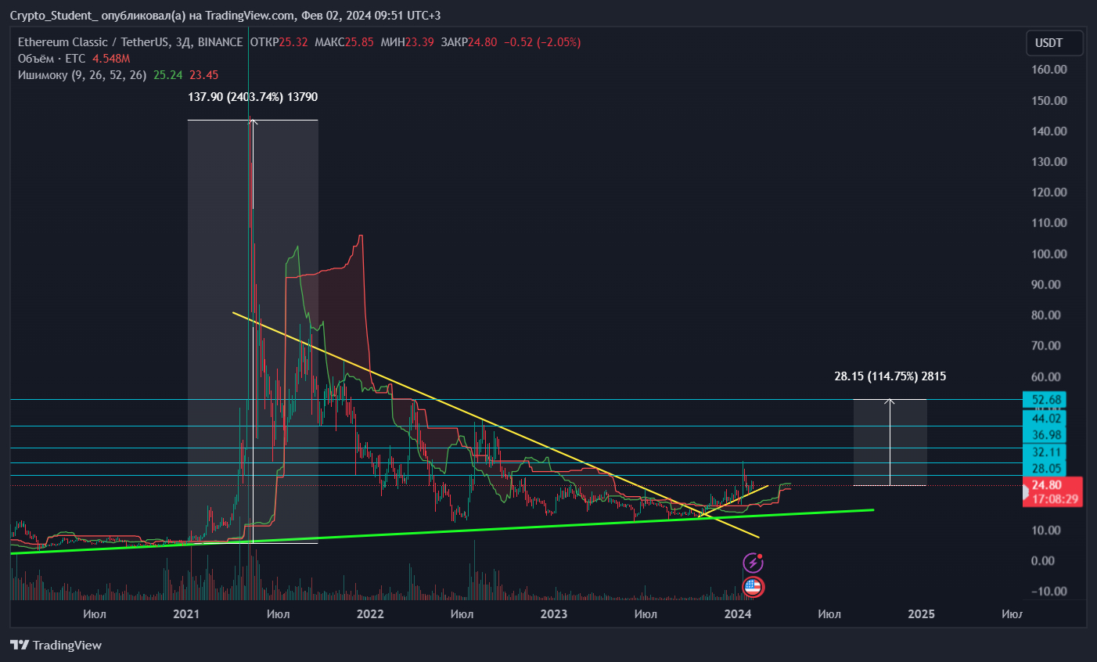This screenshot has width=1097, height=662.
Task: Click the 28.15 (114.75%) measurement label
Action: (890, 376)
